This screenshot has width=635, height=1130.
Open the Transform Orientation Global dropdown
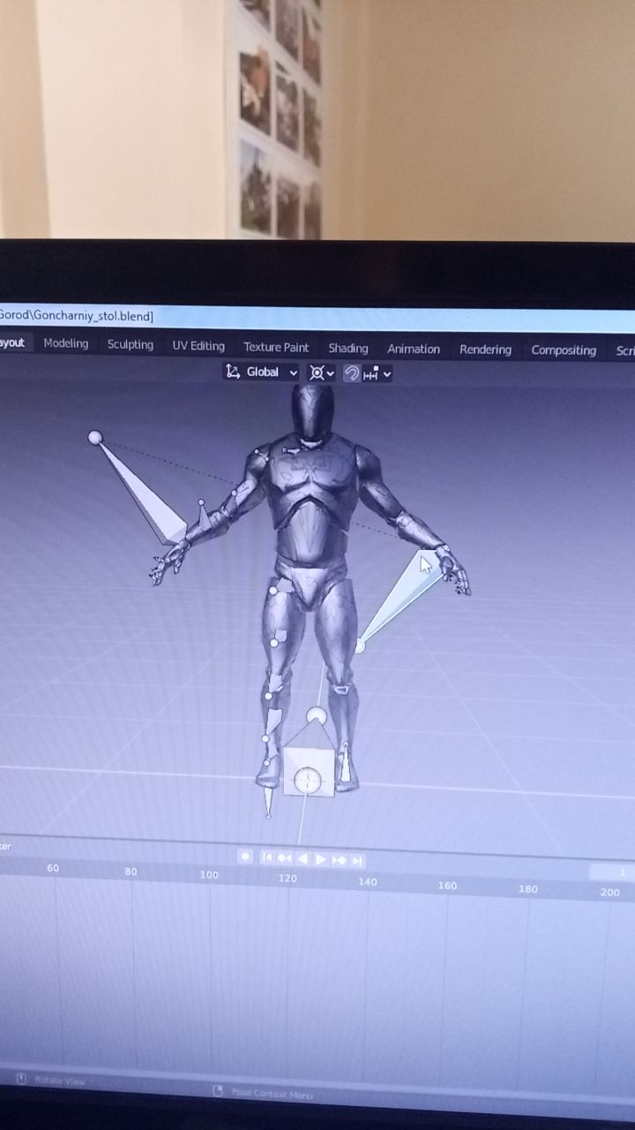point(262,372)
